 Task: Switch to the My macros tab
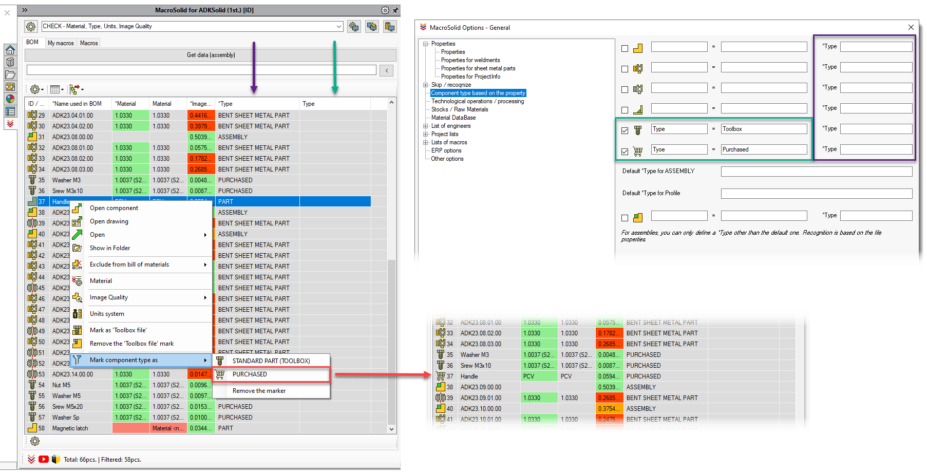(x=61, y=43)
